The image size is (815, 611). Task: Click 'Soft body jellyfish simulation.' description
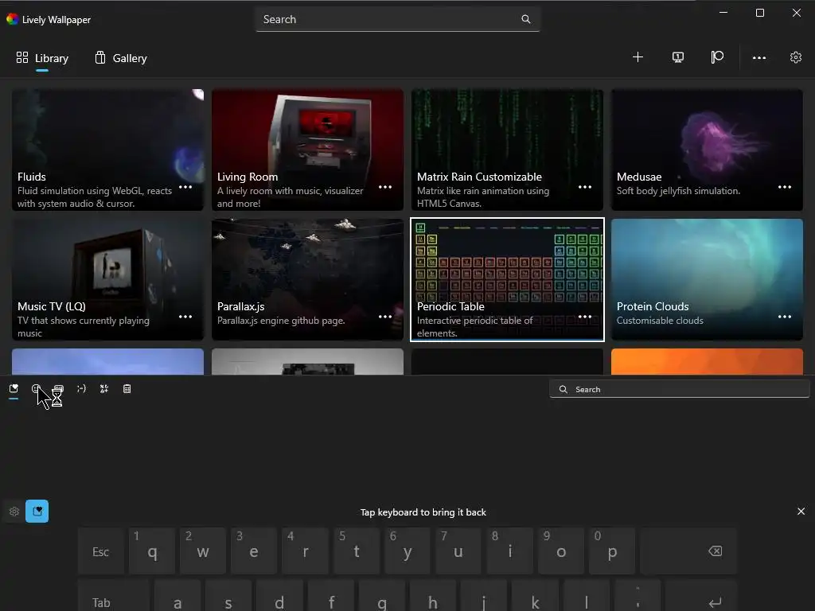point(678,191)
